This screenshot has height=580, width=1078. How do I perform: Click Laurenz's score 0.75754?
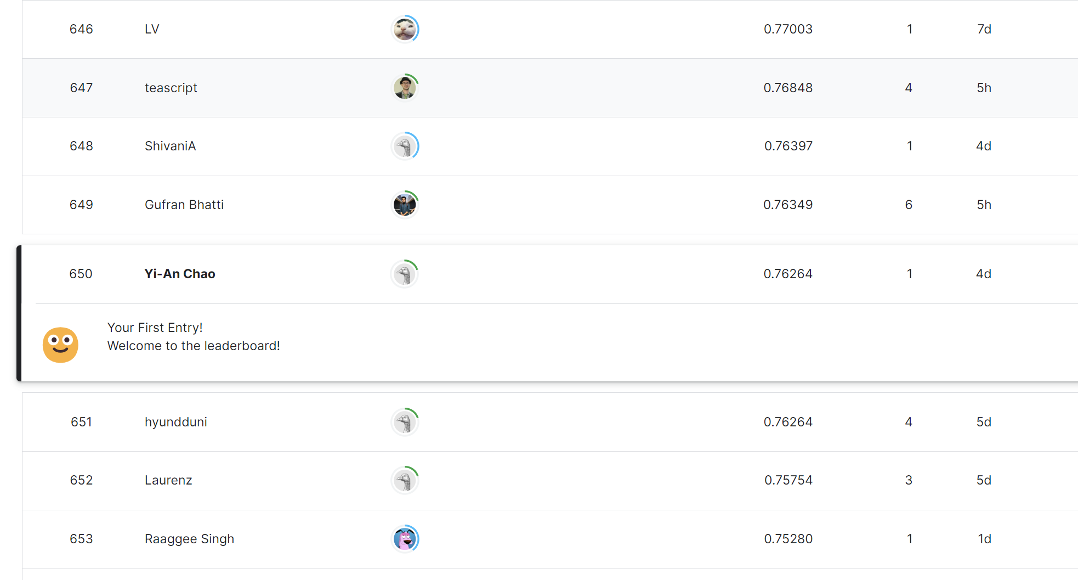[x=788, y=480]
